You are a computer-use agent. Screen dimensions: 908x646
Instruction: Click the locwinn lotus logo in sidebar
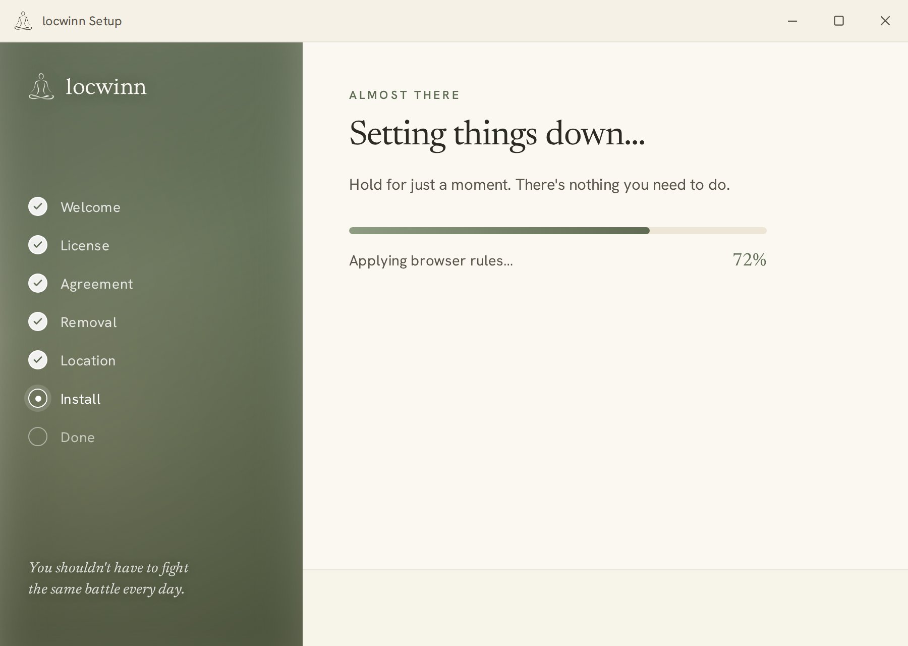tap(41, 86)
